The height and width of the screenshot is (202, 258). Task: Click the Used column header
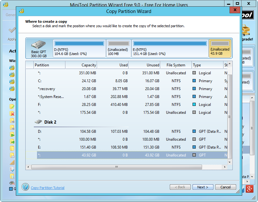tap(113, 65)
